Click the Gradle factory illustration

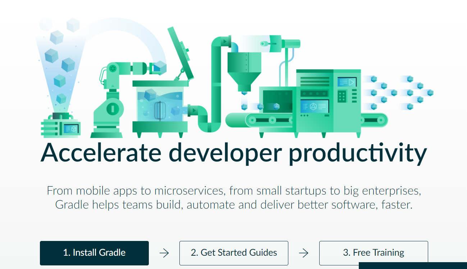234,78
